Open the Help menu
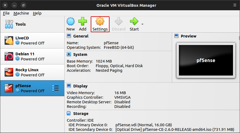240x133 pixels. [37, 13]
